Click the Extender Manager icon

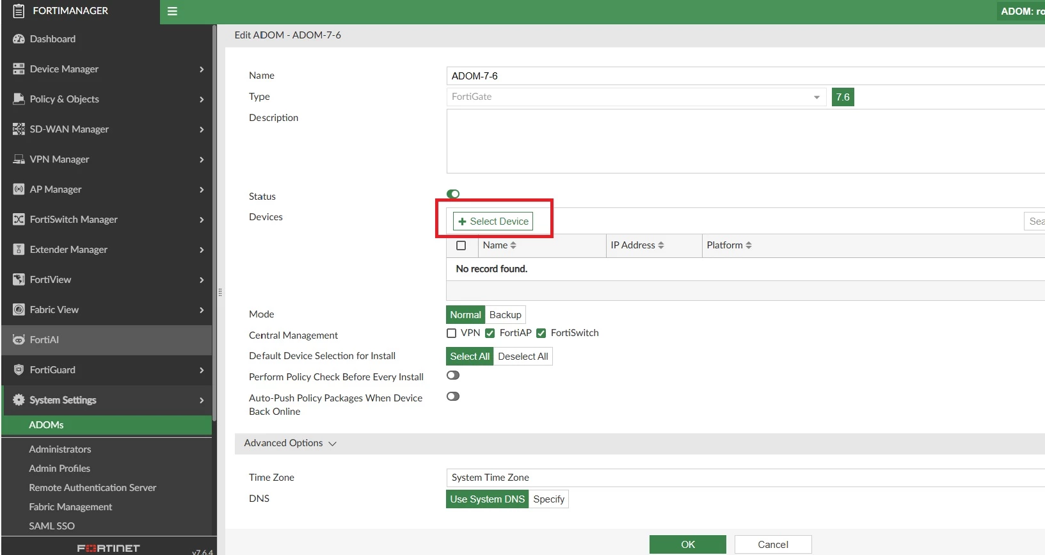19,250
